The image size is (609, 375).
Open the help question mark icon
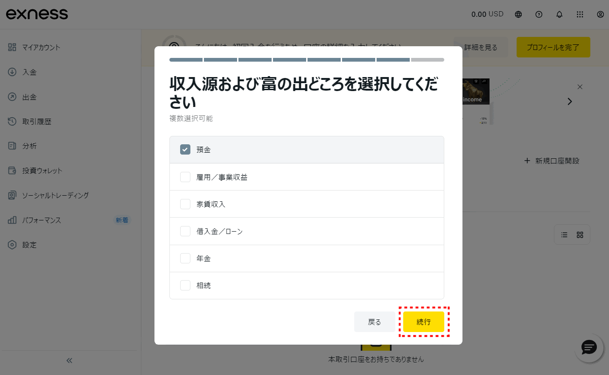tap(539, 14)
